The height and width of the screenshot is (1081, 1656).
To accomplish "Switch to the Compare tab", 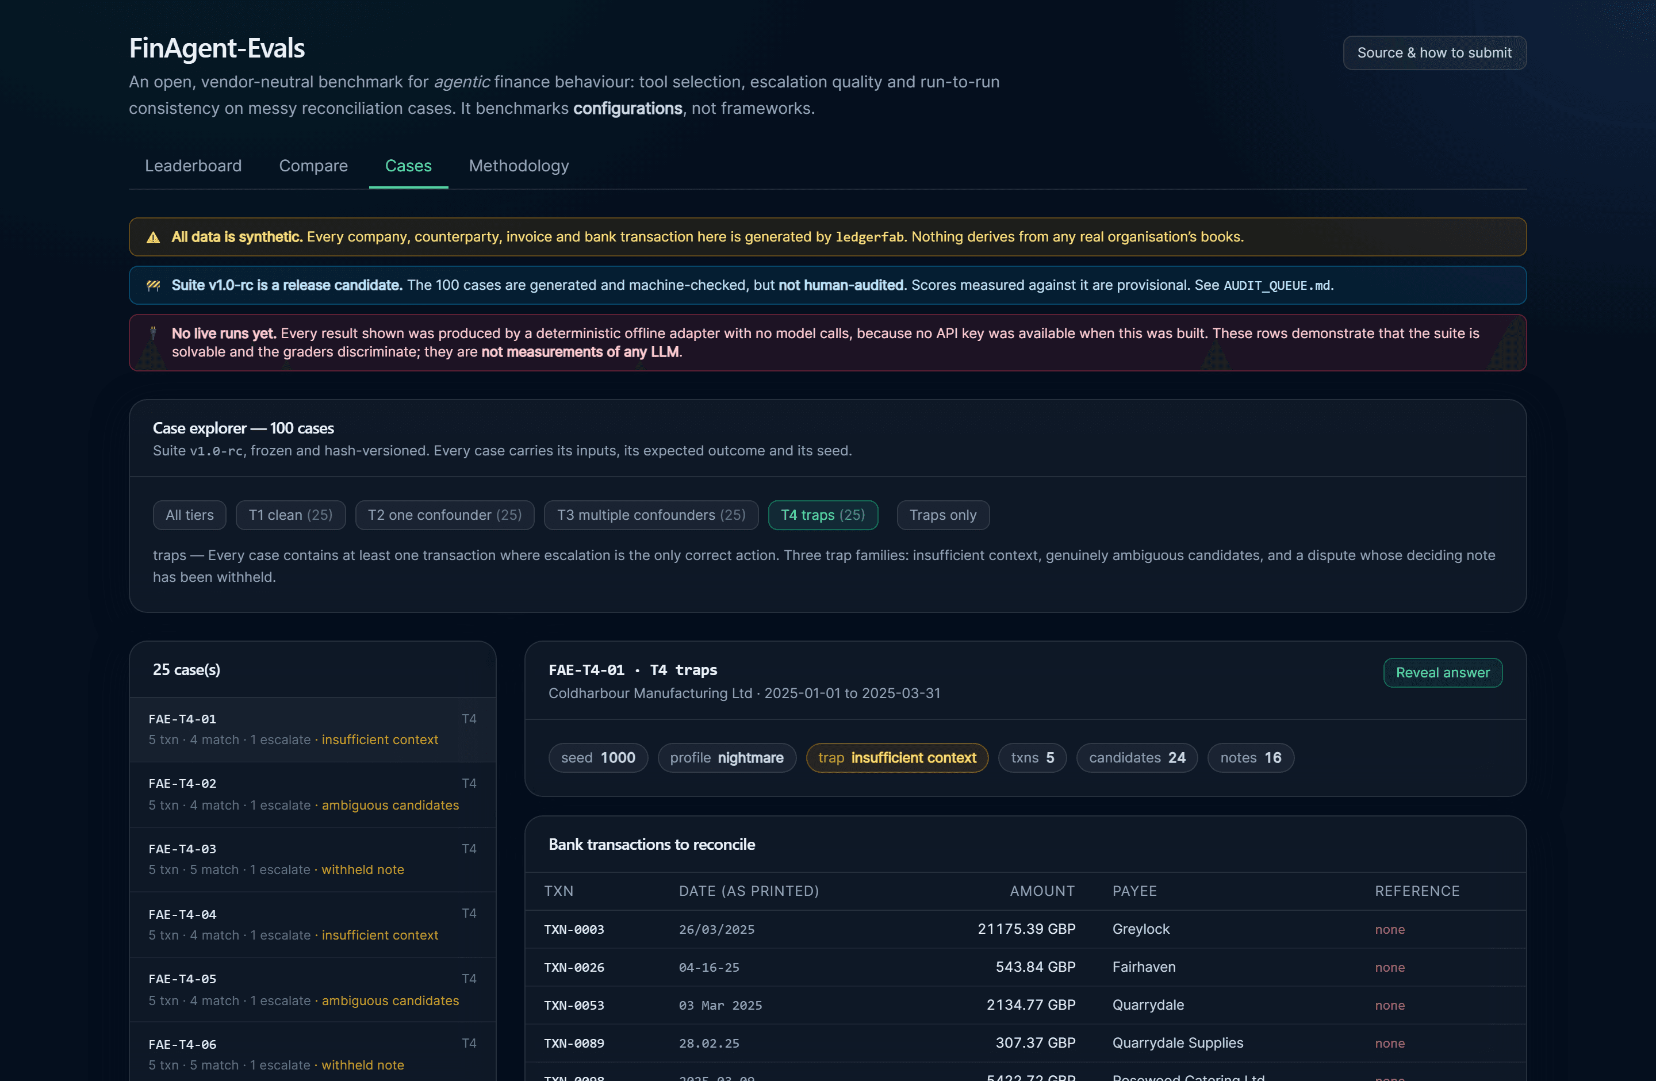I will [313, 166].
